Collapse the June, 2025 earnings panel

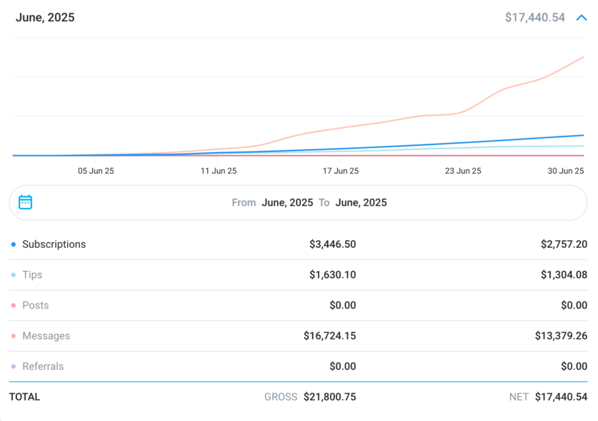click(x=581, y=17)
